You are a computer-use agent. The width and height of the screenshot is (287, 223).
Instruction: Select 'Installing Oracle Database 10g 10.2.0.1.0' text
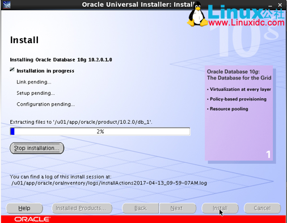[x=61, y=60]
